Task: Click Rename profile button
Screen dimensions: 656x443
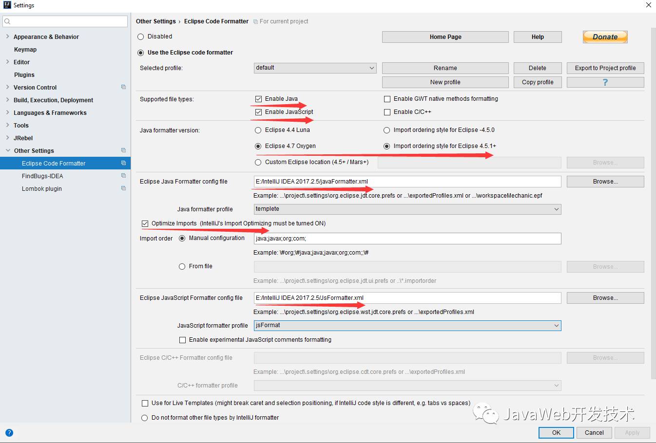Action: coord(445,68)
